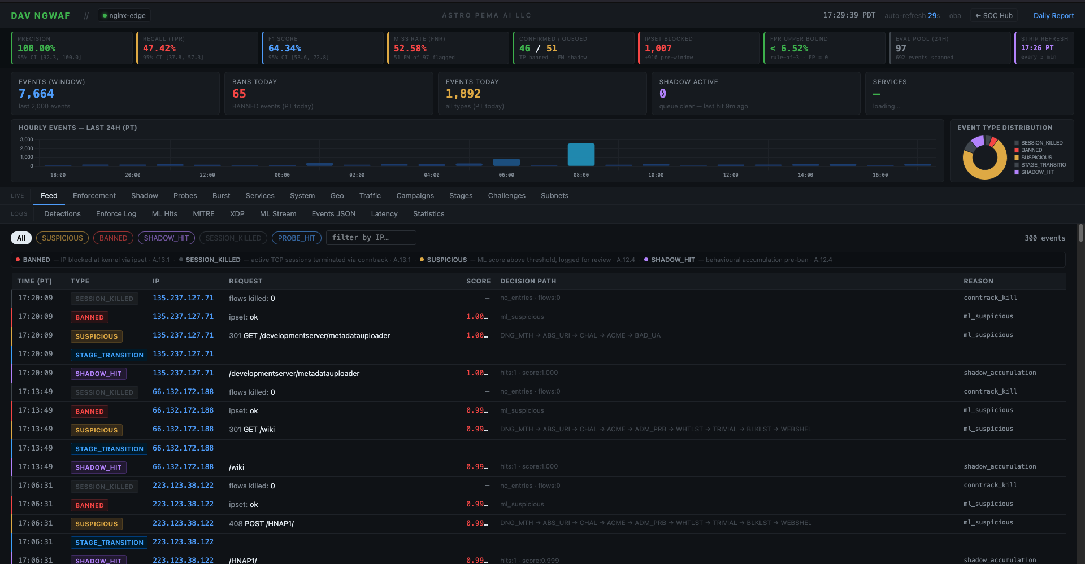Click the SCORE column header
The image size is (1085, 564).
pos(478,281)
